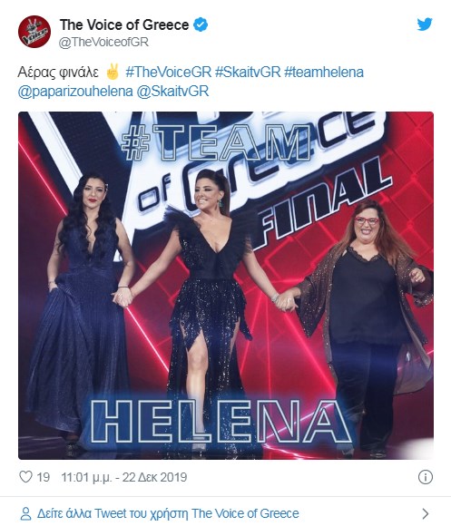Click the Twitter bird logo
This screenshot has height=526, width=451.
pyautogui.click(x=425, y=24)
